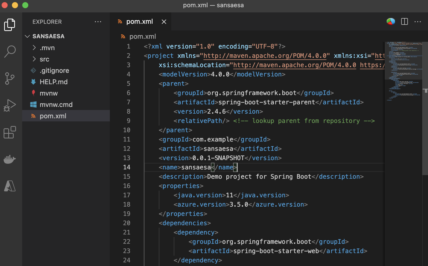The image size is (428, 266).
Task: Open the editor More Actions menu
Action: pos(418,22)
